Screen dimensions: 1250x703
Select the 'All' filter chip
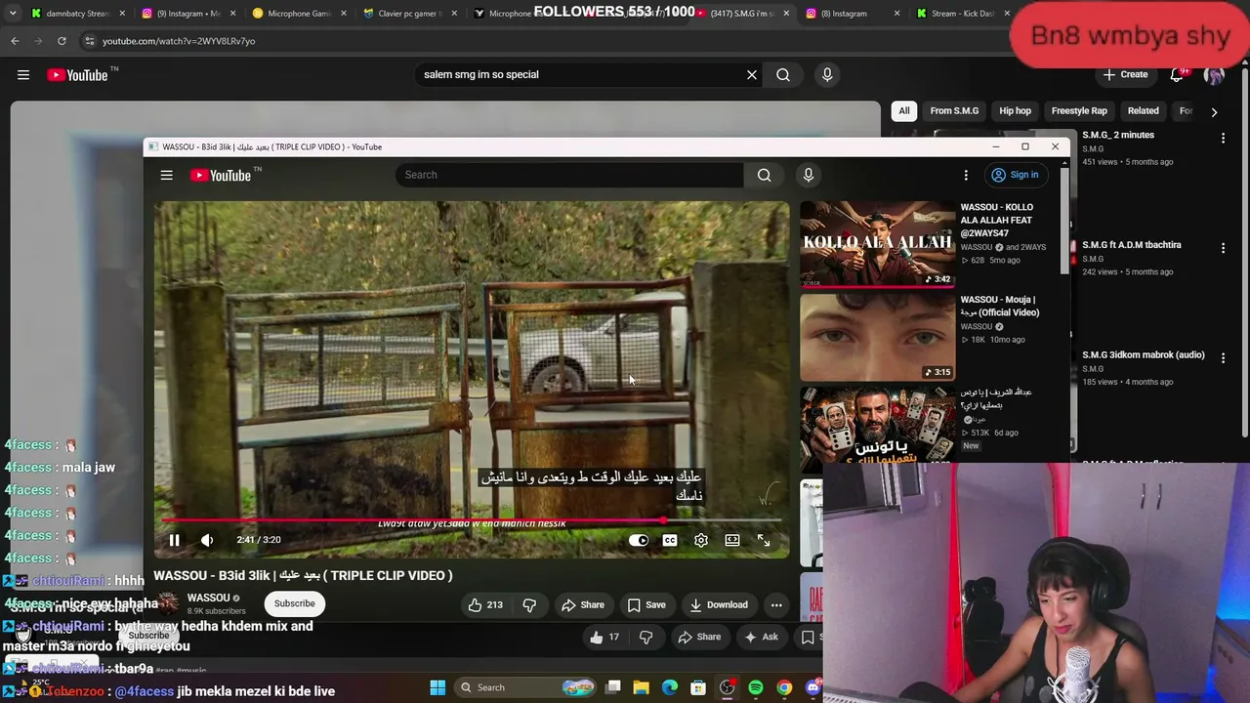904,110
